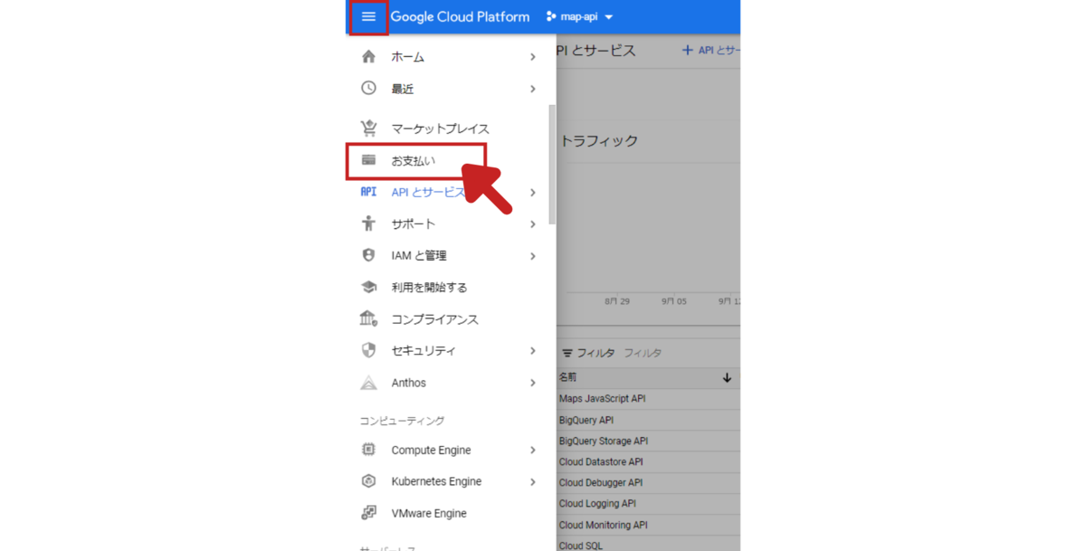Viewport: 1086px width, 551px height.
Task: Click the コンピューティング section heading
Action: [402, 421]
